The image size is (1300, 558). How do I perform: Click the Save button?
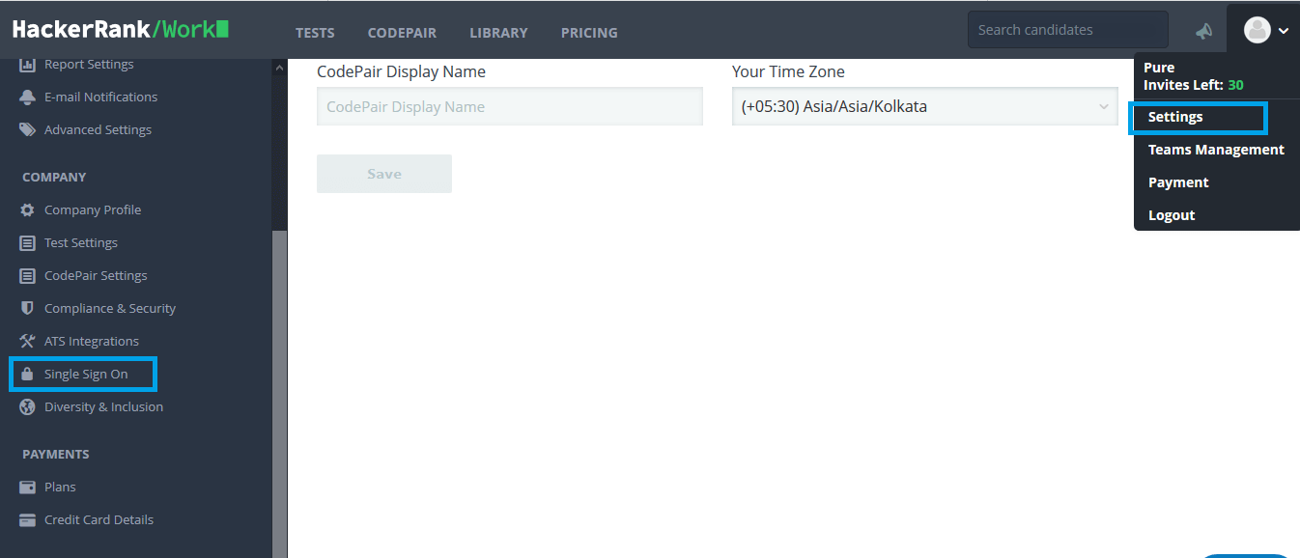tap(384, 174)
